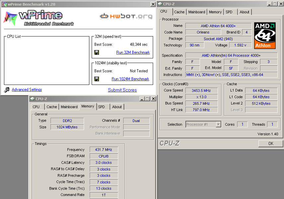Click the FSB:DRAM value CPU/8
The image size is (284, 199).
(x=104, y=156)
